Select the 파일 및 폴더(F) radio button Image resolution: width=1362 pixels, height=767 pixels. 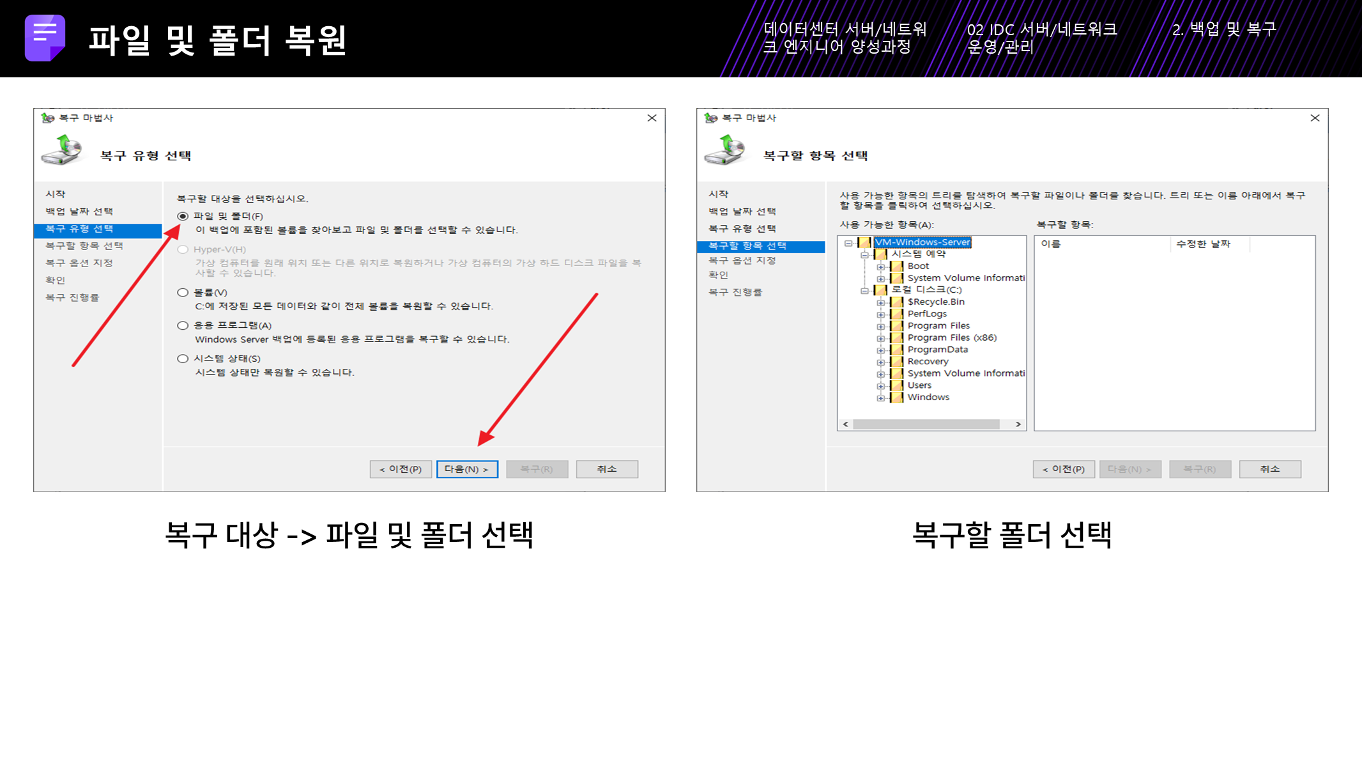click(183, 217)
